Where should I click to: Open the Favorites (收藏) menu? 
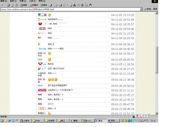coord(23,1)
